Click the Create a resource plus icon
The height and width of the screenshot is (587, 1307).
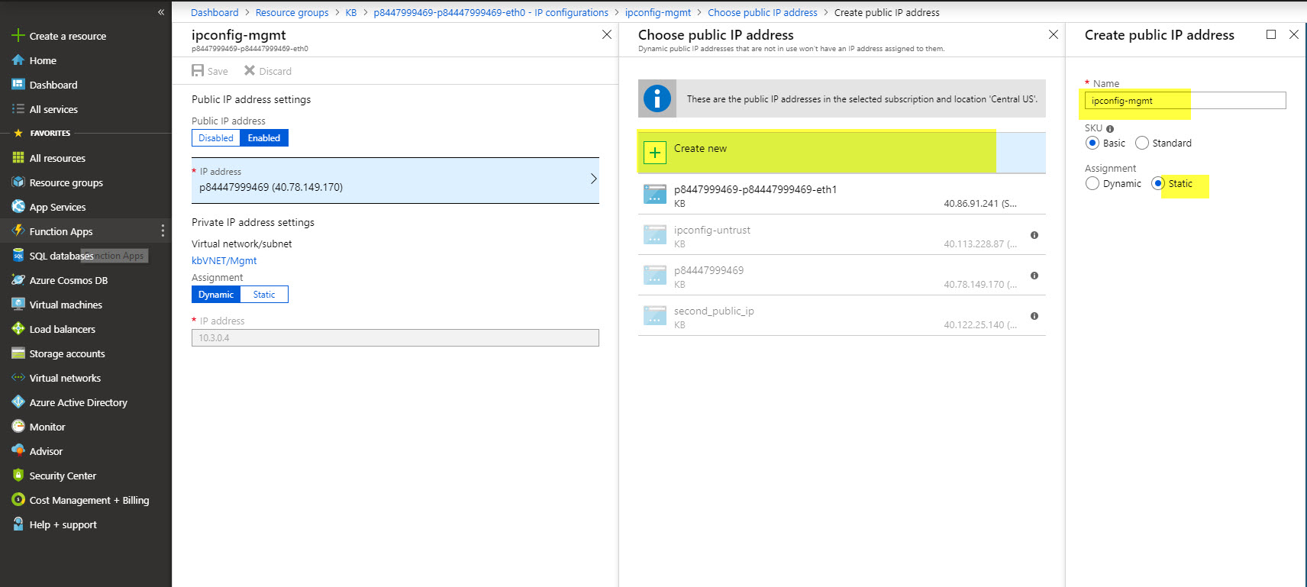point(18,36)
